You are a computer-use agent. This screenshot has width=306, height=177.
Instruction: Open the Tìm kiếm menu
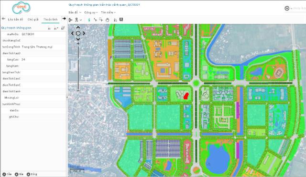click(x=109, y=12)
